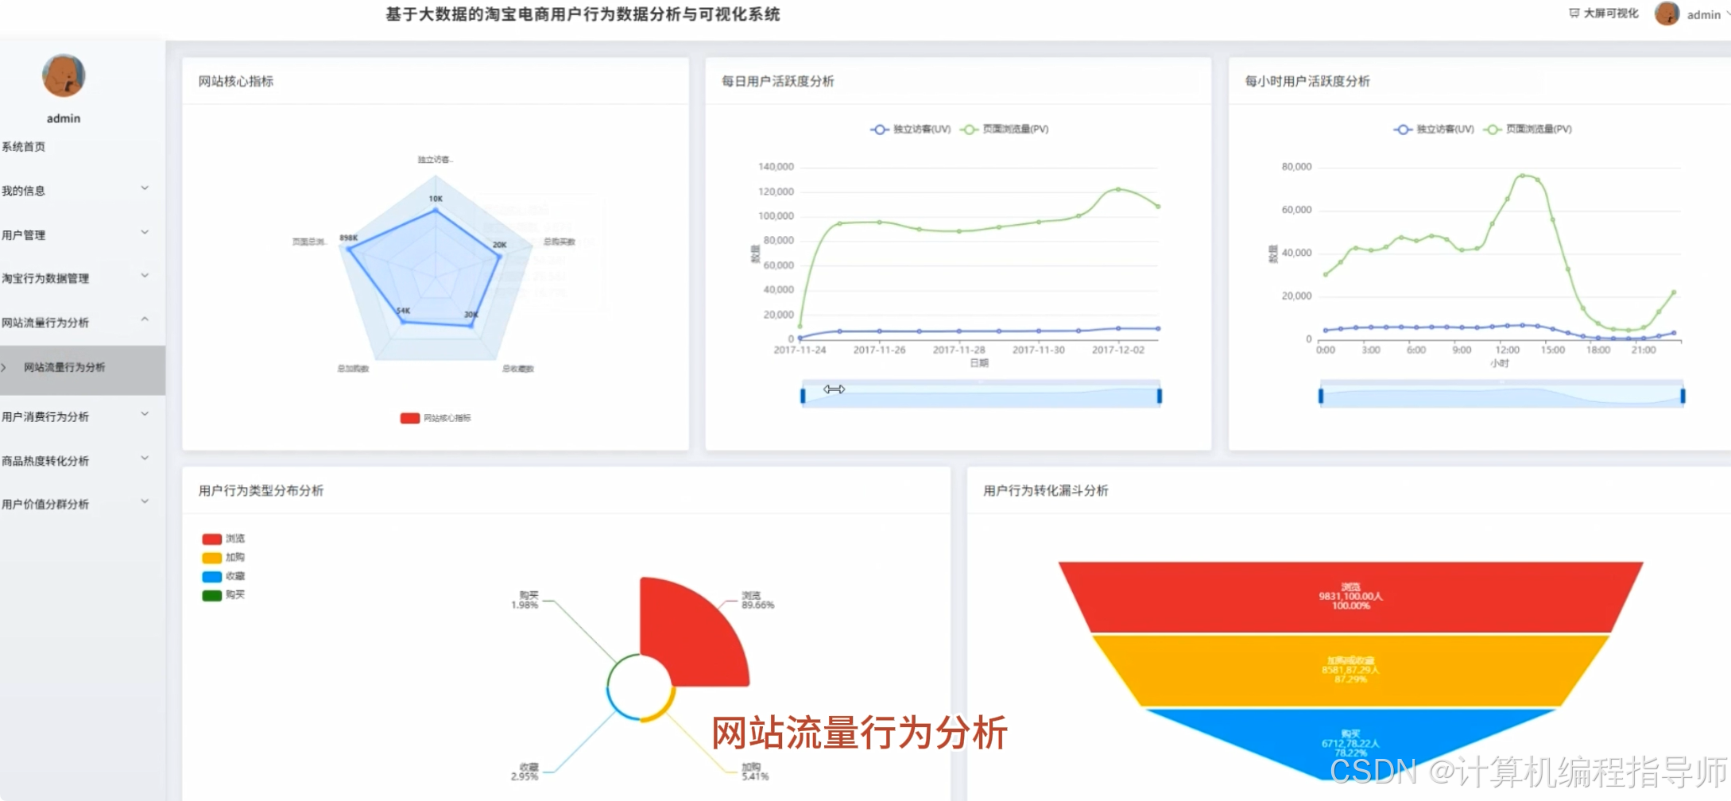This screenshot has height=801, width=1731.
Task: Click the admin username under sidebar avatar
Action: pos(64,118)
